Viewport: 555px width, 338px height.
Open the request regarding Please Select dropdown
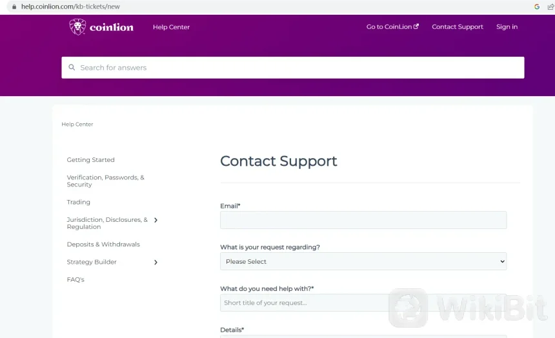pos(363,261)
